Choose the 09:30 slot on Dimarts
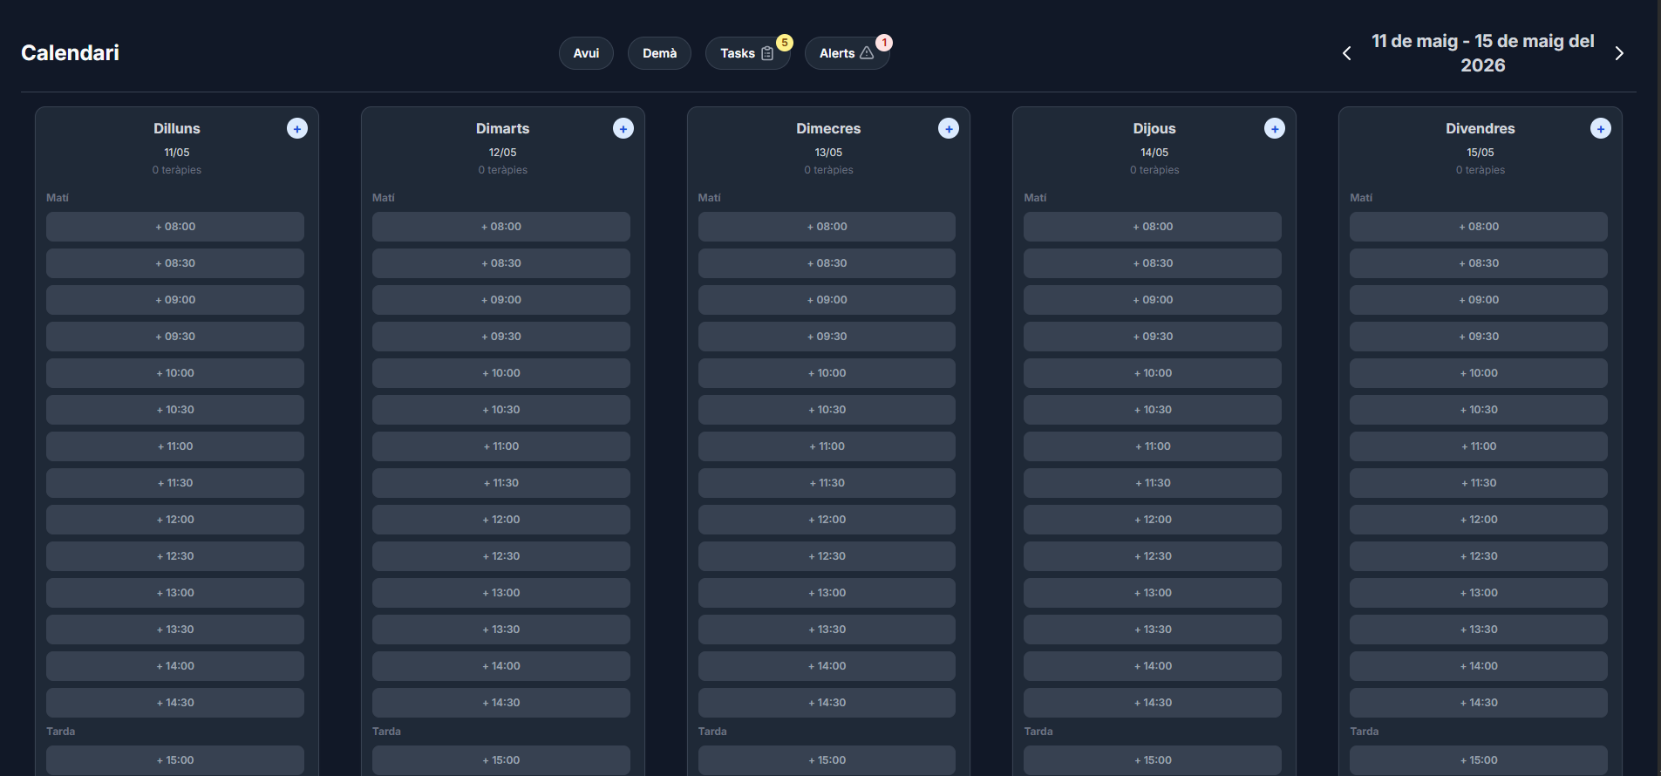Screen dimensions: 1661x776 click(x=500, y=337)
